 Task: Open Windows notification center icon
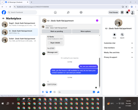pyautogui.click(x=134, y=103)
